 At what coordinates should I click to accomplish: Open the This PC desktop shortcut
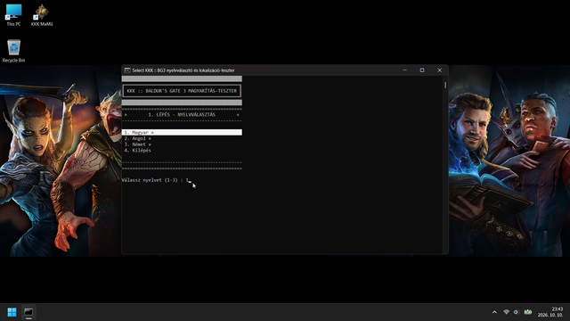pos(13,15)
